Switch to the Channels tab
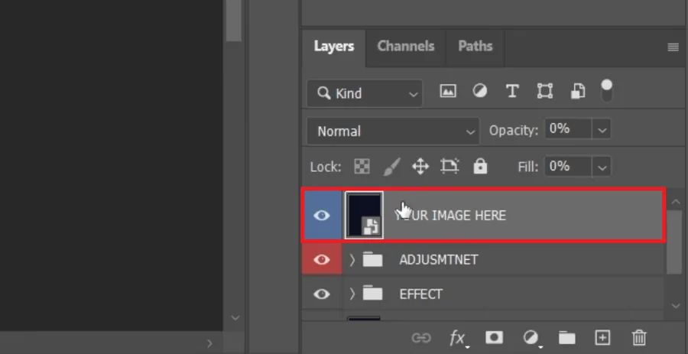 406,47
